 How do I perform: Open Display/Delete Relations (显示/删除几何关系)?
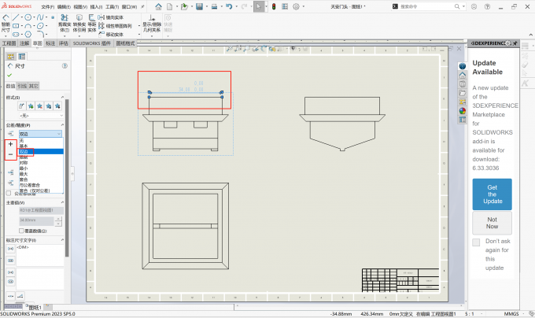pos(152,23)
